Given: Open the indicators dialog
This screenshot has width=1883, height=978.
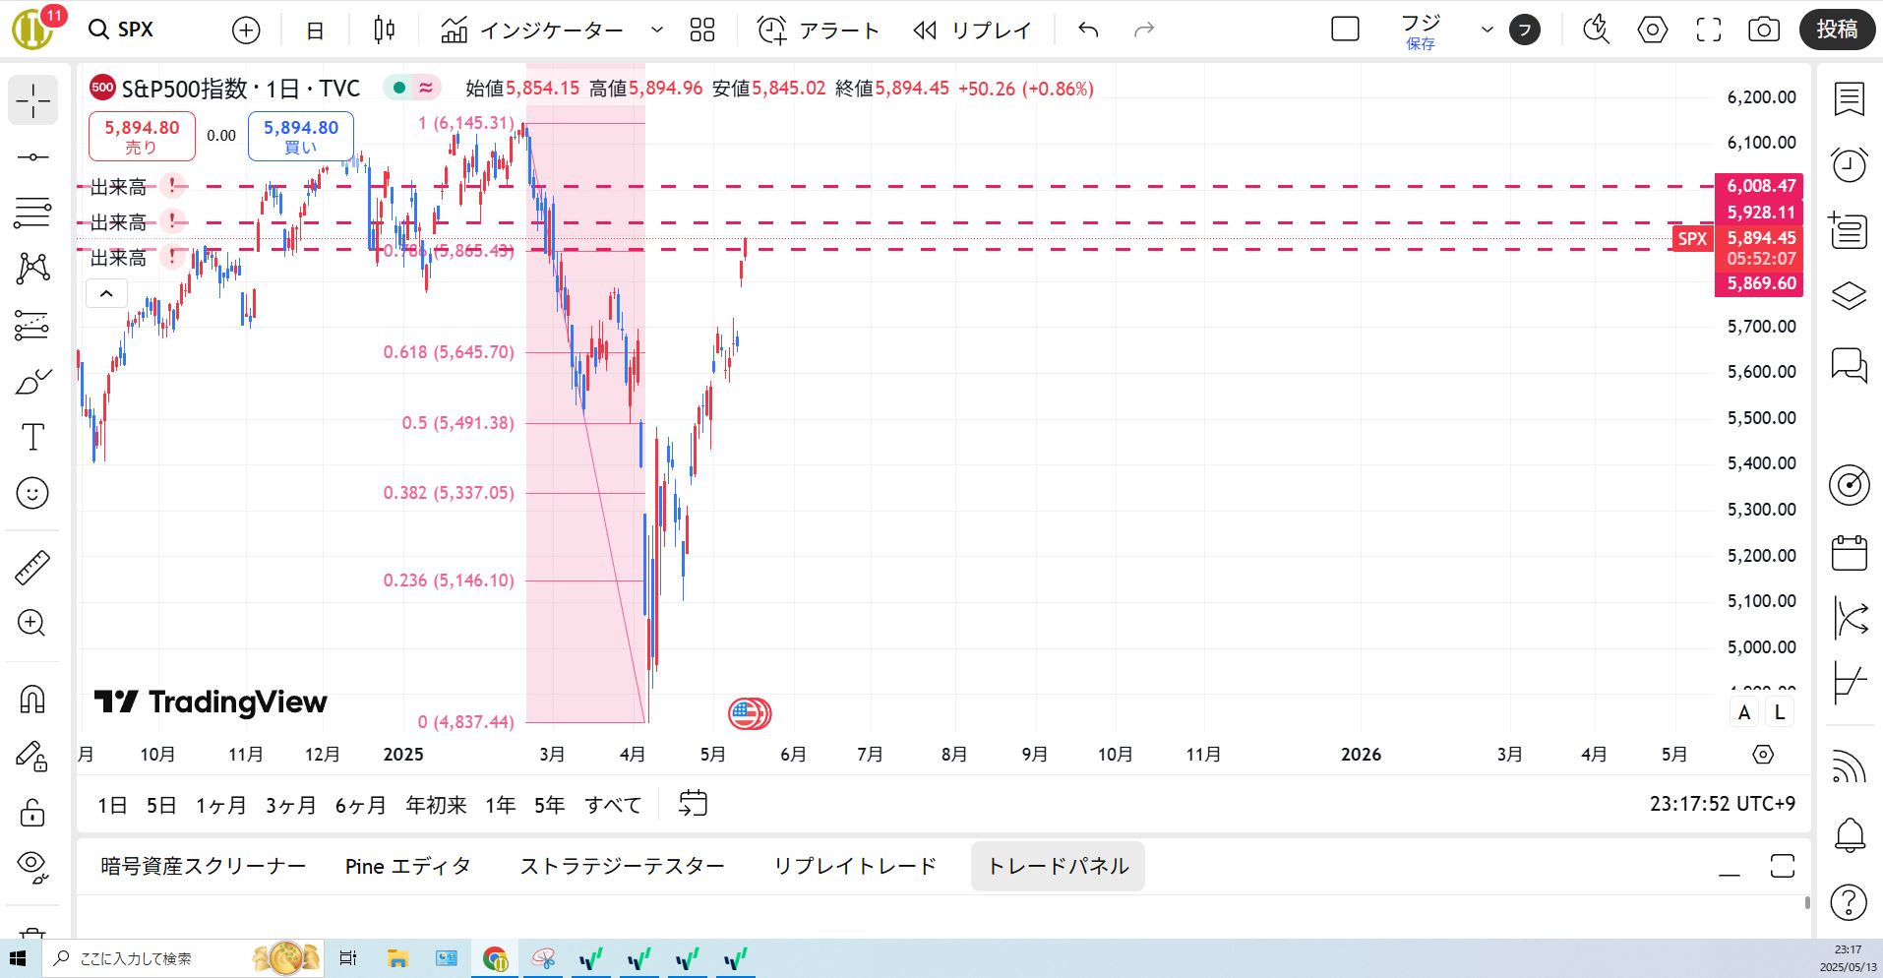Looking at the screenshot, I should pos(532,31).
